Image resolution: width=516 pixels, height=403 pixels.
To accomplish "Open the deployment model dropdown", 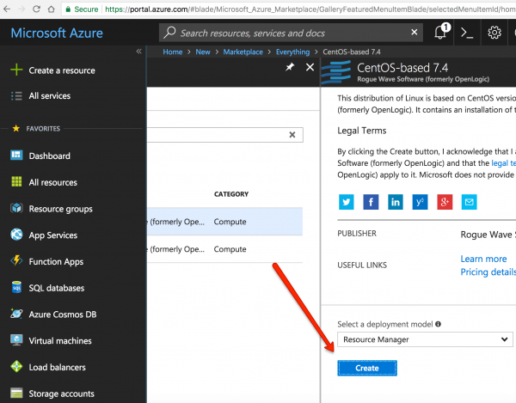I will [424, 339].
